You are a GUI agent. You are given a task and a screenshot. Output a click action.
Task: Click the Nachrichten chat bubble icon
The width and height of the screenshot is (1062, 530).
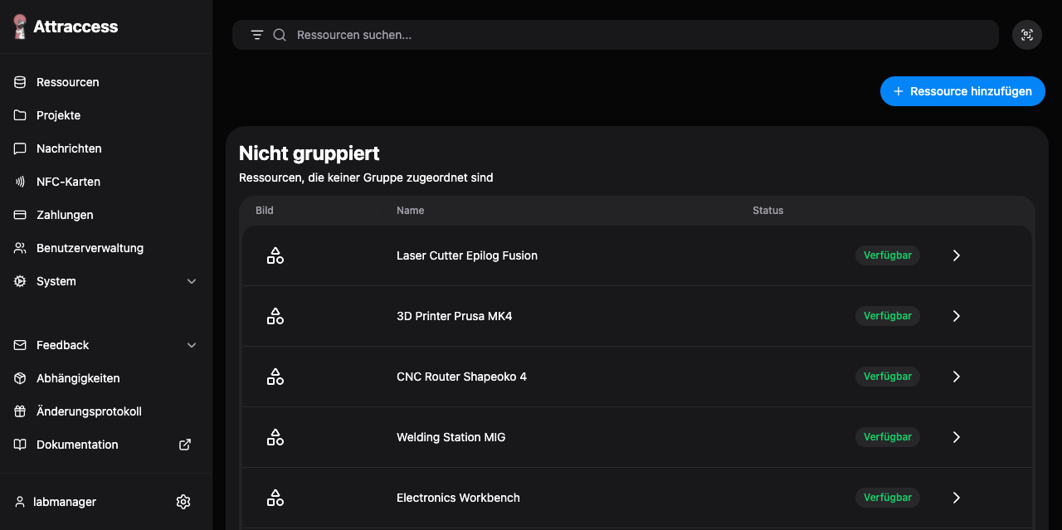pyautogui.click(x=20, y=148)
